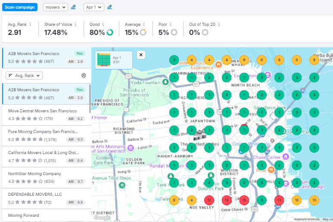Select highlighted A2B Movers list row
This screenshot has height=222, width=333.
(46, 94)
